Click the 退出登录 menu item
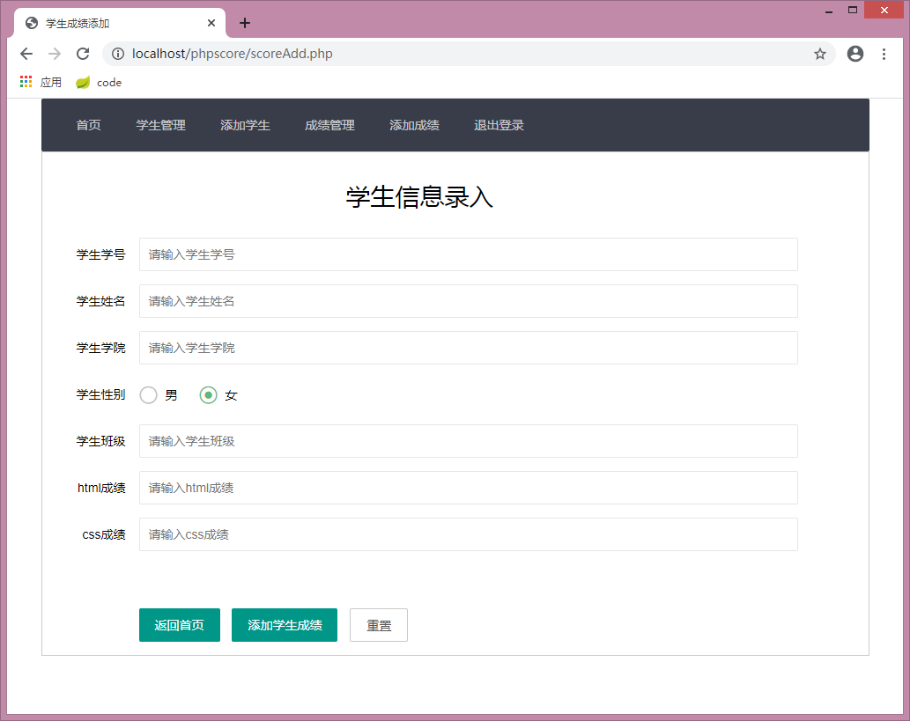The width and height of the screenshot is (910, 721). coord(499,125)
